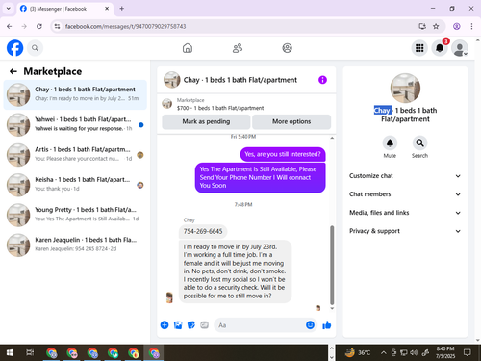This screenshot has width=481, height=361.
Task: Go back using the Marketplace arrow
Action: [13, 71]
